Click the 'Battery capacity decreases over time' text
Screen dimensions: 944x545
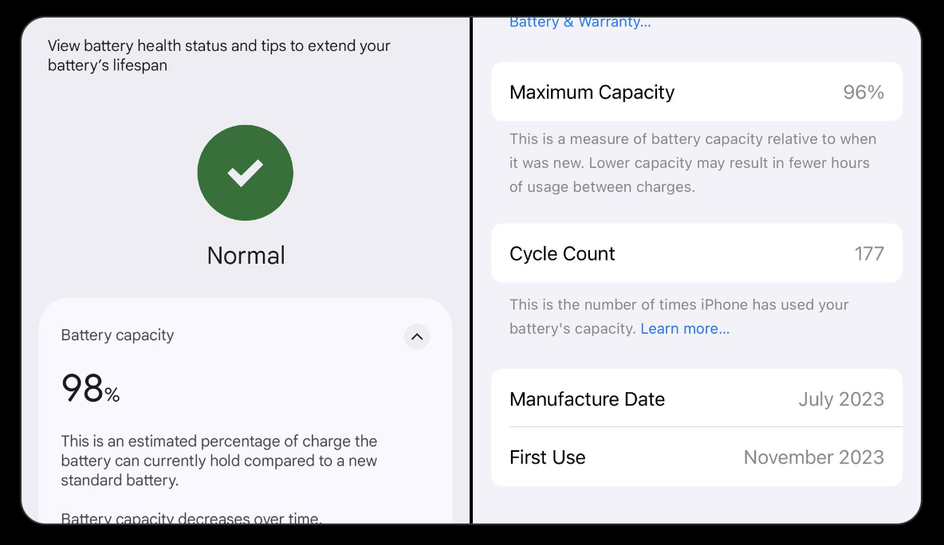[x=191, y=517]
